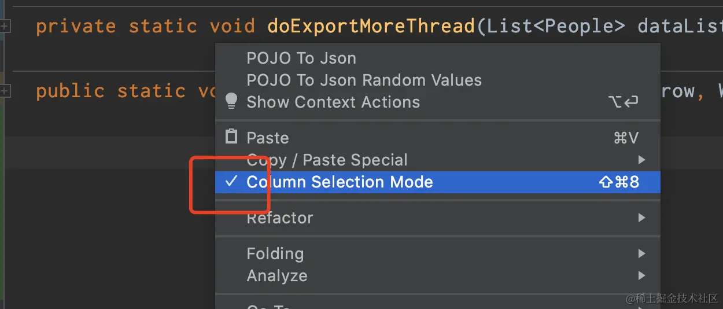Expand the folded doExportMoreThread method in gutter
The image size is (723, 309).
pos(5,26)
